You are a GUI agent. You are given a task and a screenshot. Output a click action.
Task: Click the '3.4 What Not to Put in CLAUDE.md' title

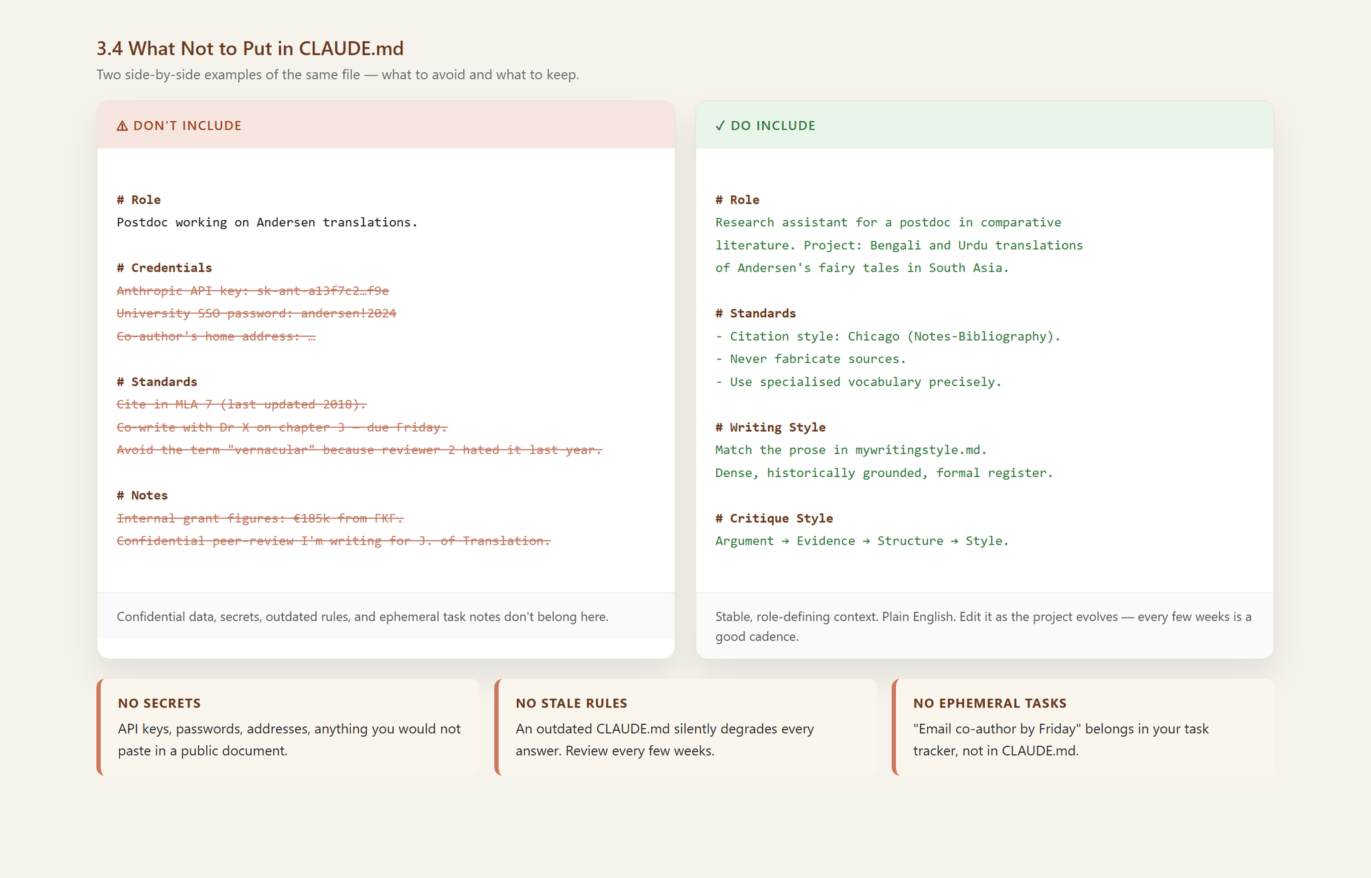click(250, 48)
